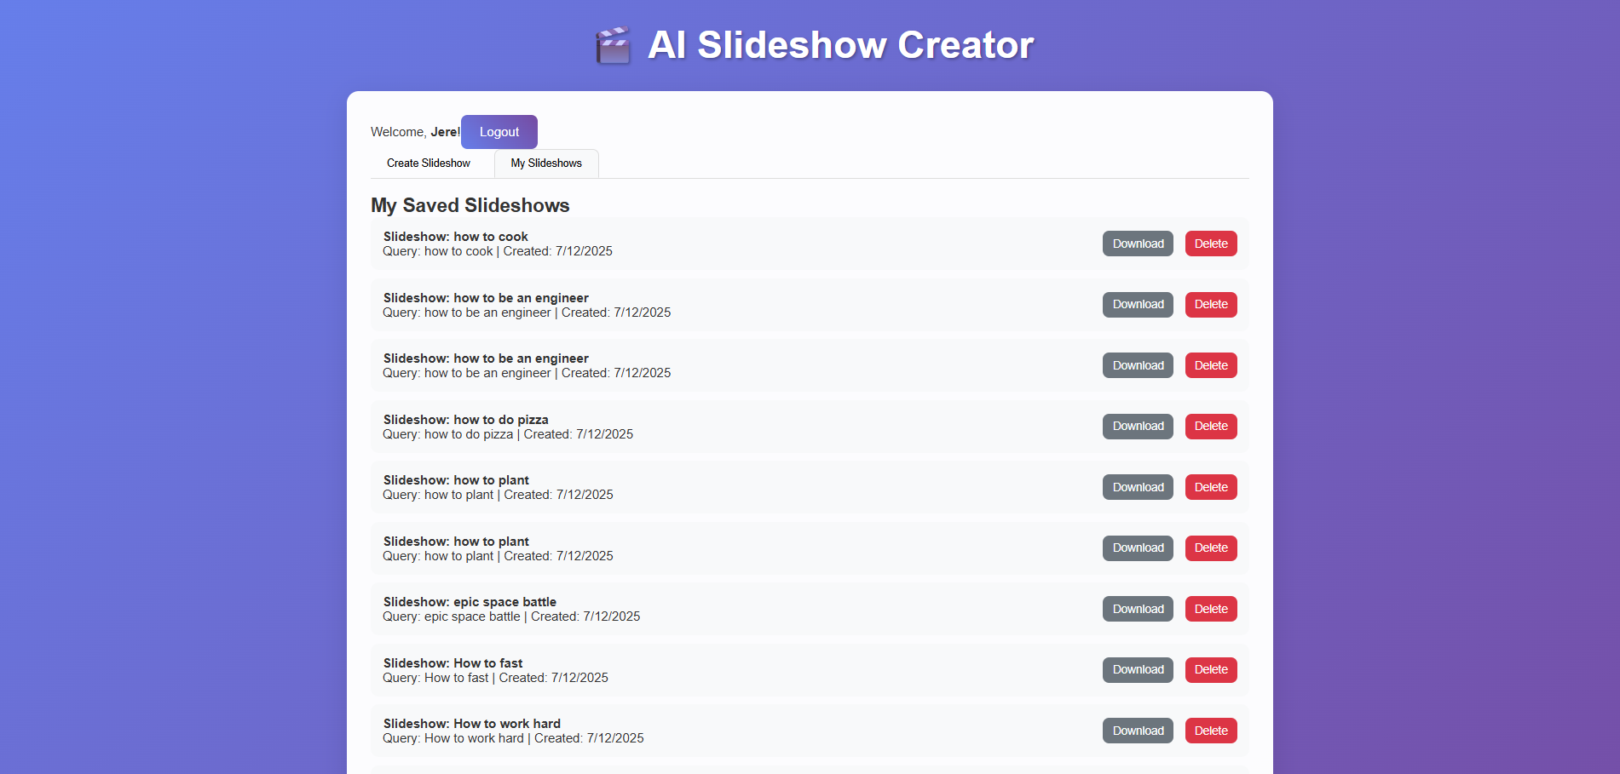Click the title Slideshow: how to do pizza
1620x774 pixels.
point(466,420)
